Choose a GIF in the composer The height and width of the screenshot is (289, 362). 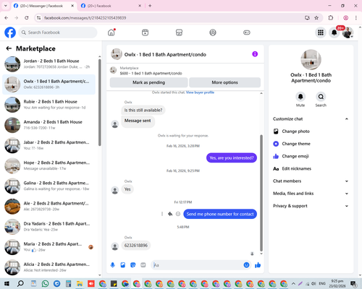pyautogui.click(x=143, y=265)
